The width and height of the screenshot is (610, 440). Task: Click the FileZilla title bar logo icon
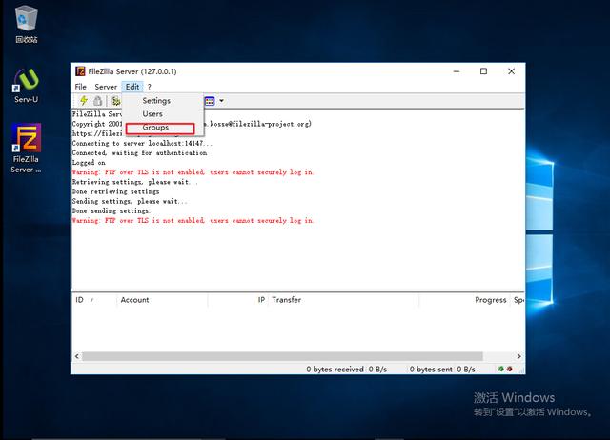[80, 71]
